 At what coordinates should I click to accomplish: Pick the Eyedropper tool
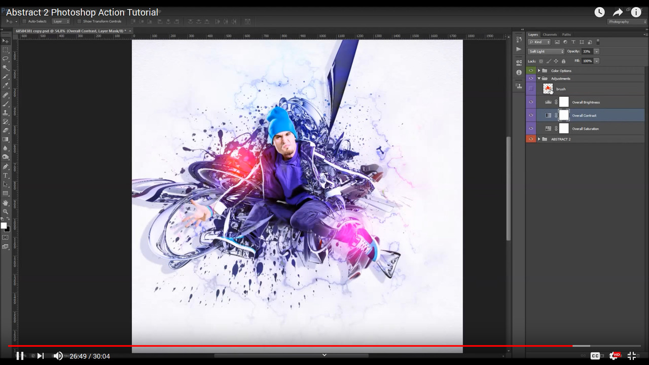(6, 86)
